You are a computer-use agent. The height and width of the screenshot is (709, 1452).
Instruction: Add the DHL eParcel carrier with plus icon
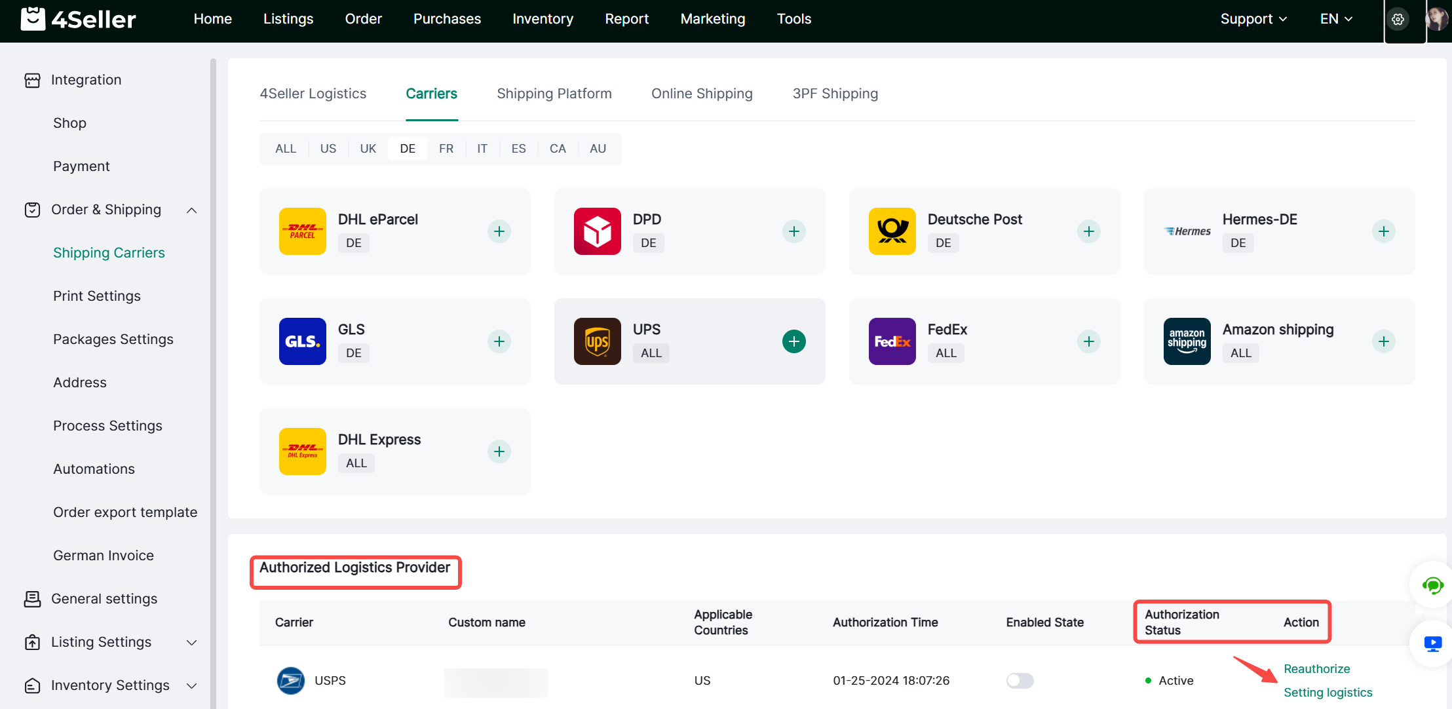(x=499, y=231)
